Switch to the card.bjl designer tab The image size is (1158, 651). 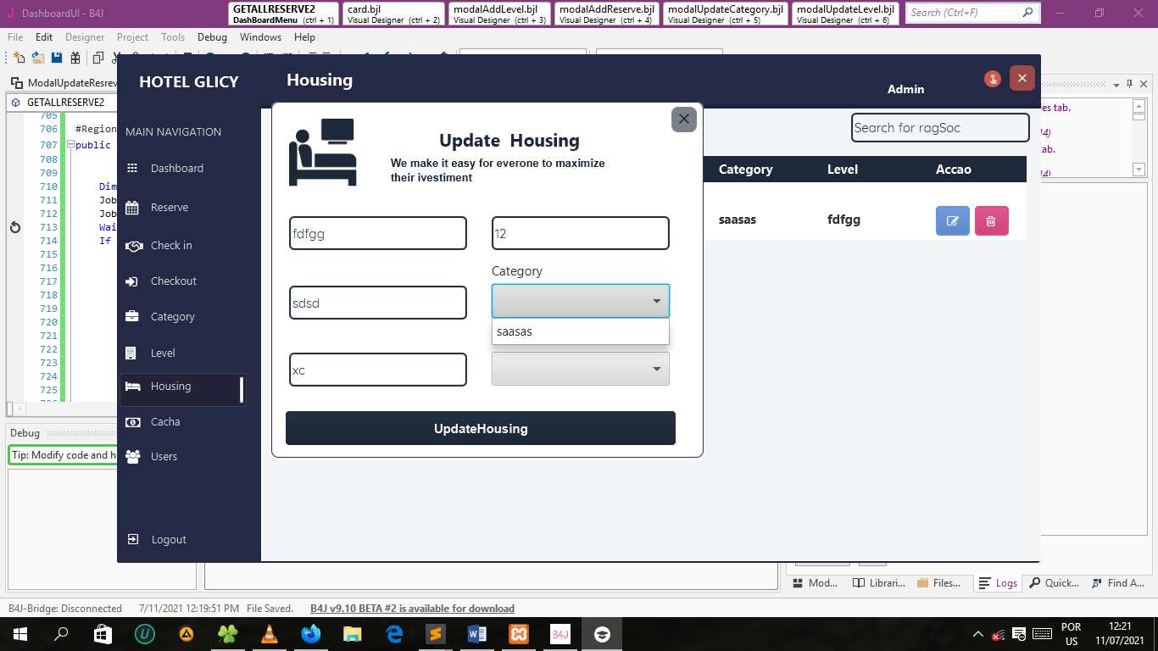(393, 14)
